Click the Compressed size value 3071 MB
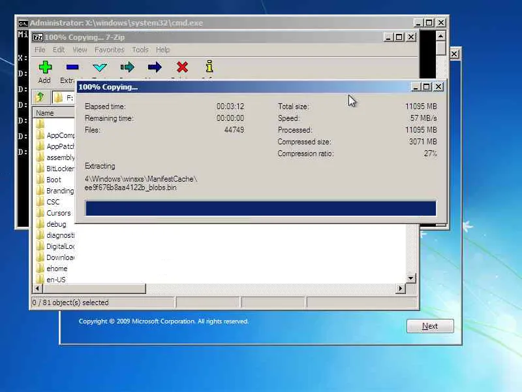Screen dimensions: 522x392 (423, 141)
